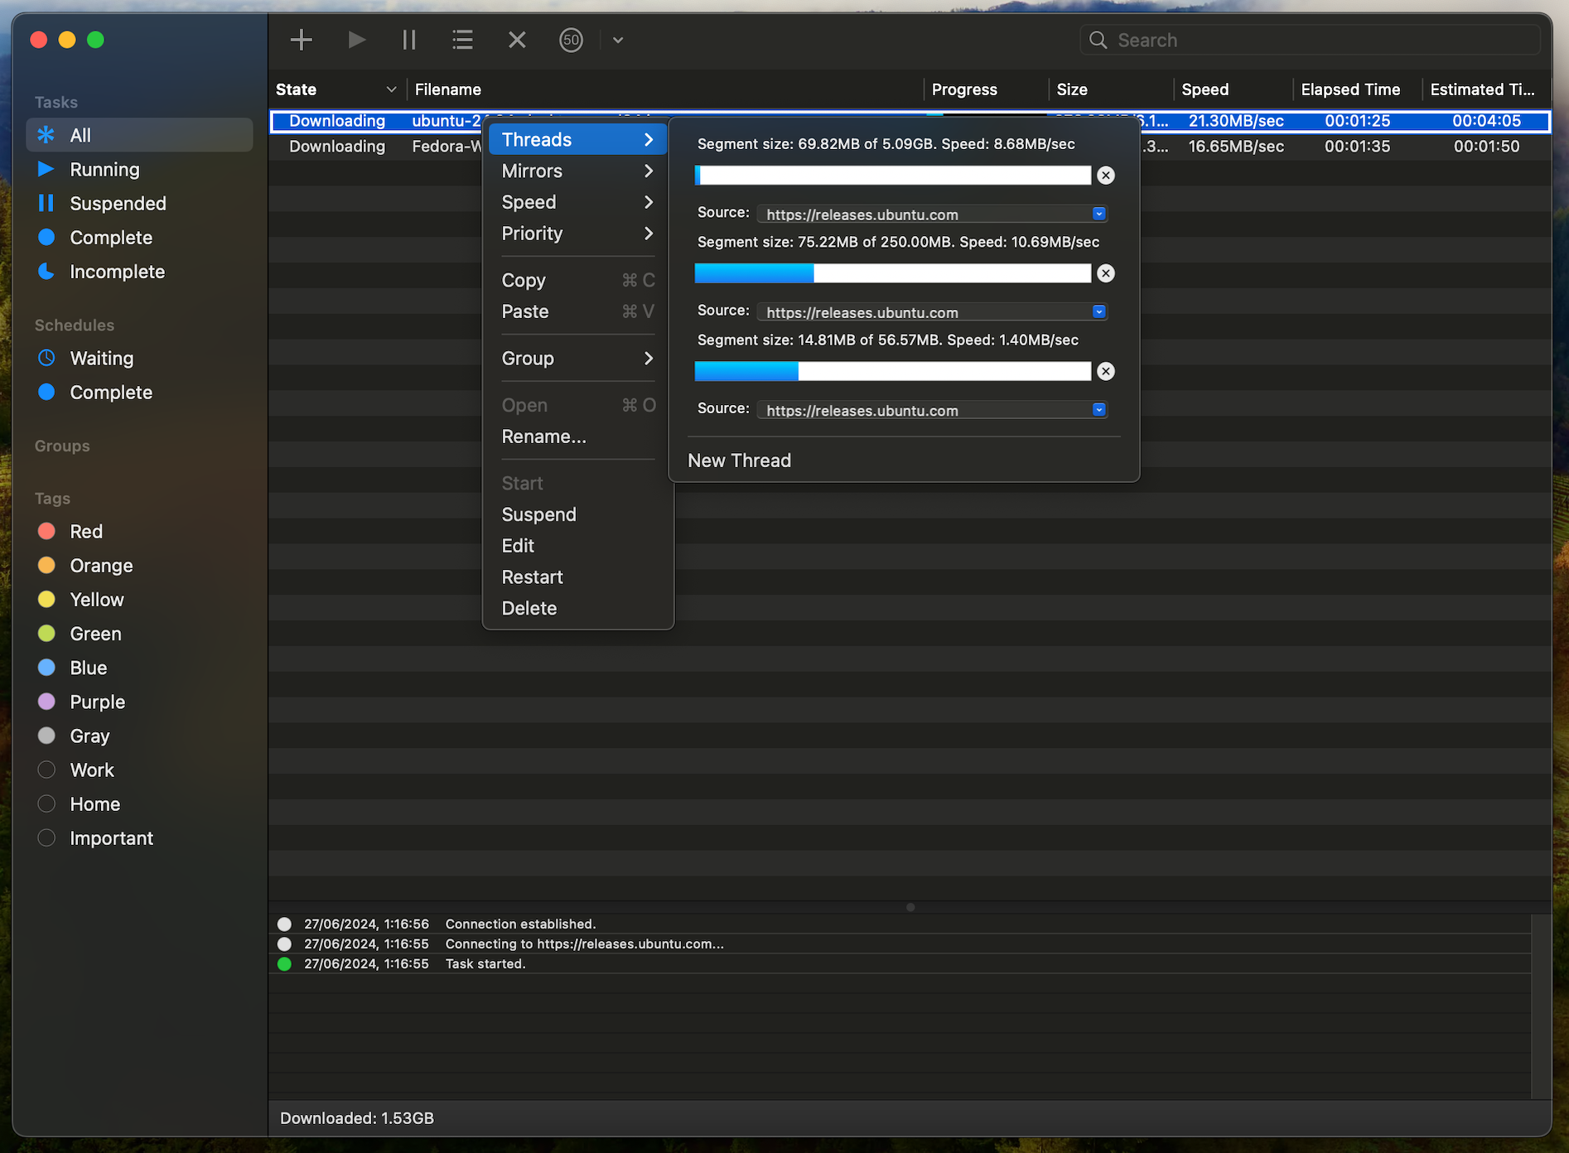Pause the selected task via toolbar icon
The height and width of the screenshot is (1153, 1569).
tap(409, 40)
